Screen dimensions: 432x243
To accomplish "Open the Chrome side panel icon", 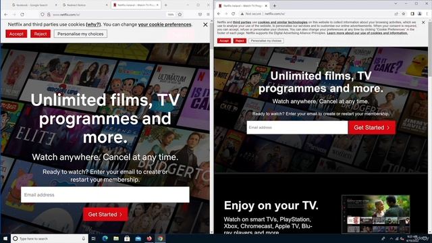I will click(x=412, y=13).
